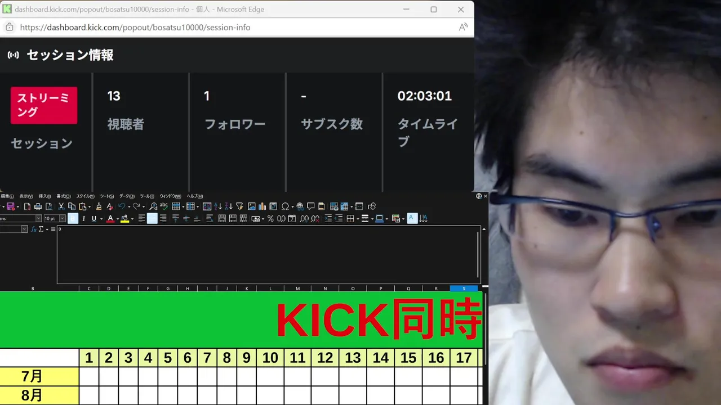Click the Copy icon in toolbar

(x=72, y=206)
